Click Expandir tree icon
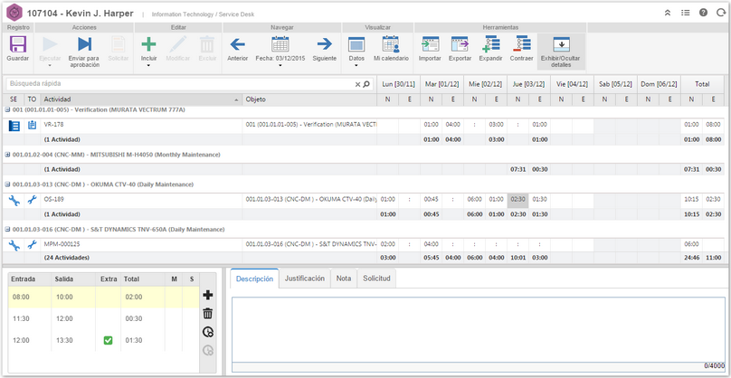The width and height of the screenshot is (731, 378). tap(491, 43)
